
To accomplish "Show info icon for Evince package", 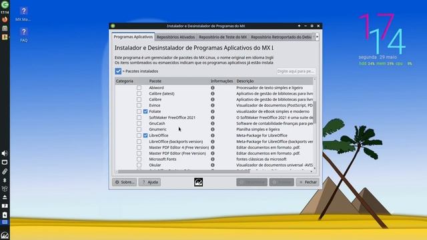I will tap(213, 105).
